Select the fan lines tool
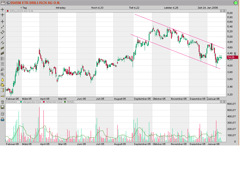Screen dimensions: 250x189 point(3,69)
